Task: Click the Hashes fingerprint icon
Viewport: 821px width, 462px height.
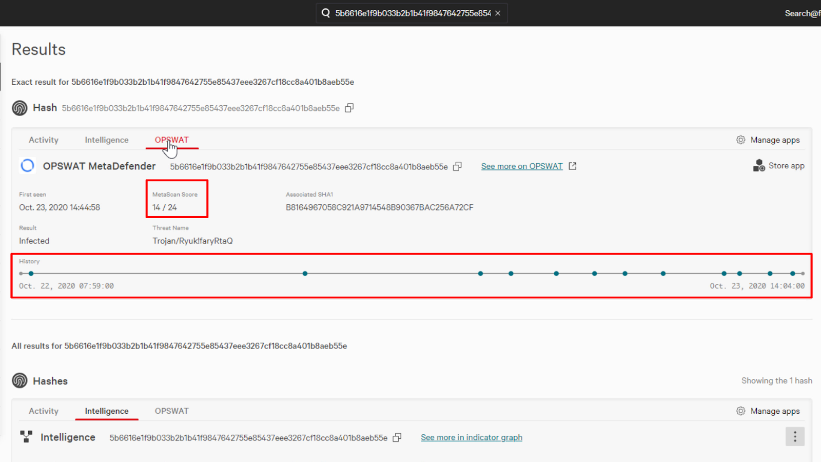Action: click(x=19, y=380)
